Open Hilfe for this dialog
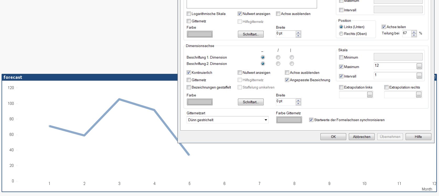 418,137
